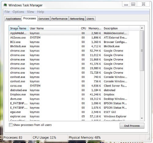The height and width of the screenshot is (143, 153).
Task: Select the Dropbox.exe process
Action: click(69, 95)
